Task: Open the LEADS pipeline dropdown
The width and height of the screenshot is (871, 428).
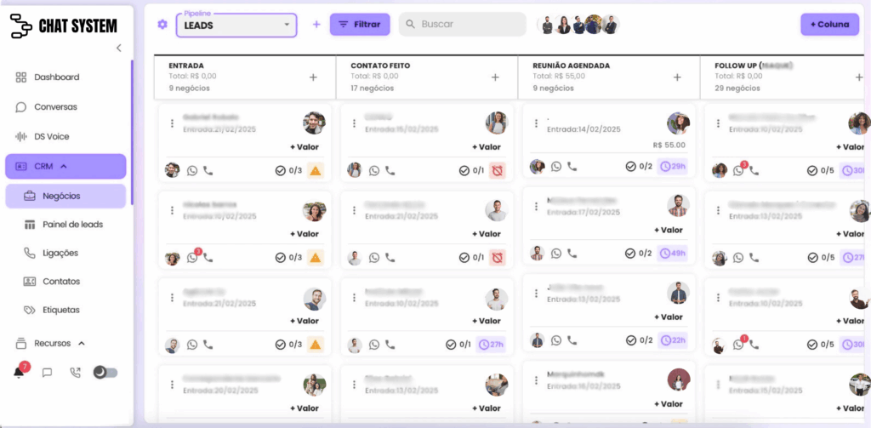Action: [236, 25]
